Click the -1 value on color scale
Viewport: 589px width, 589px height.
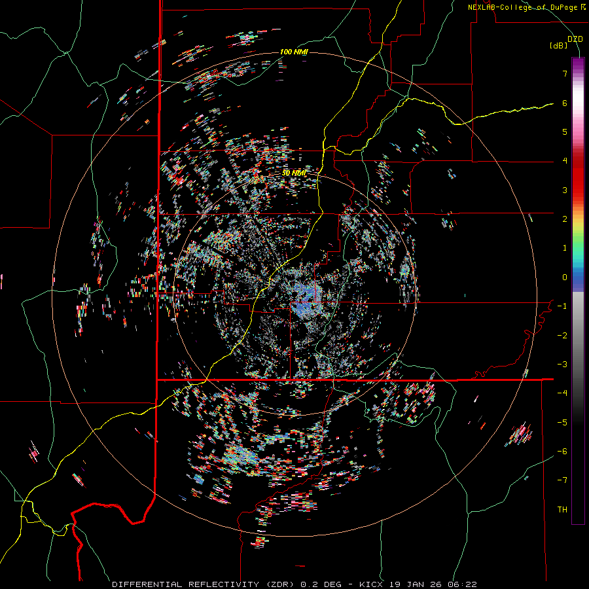click(562, 306)
